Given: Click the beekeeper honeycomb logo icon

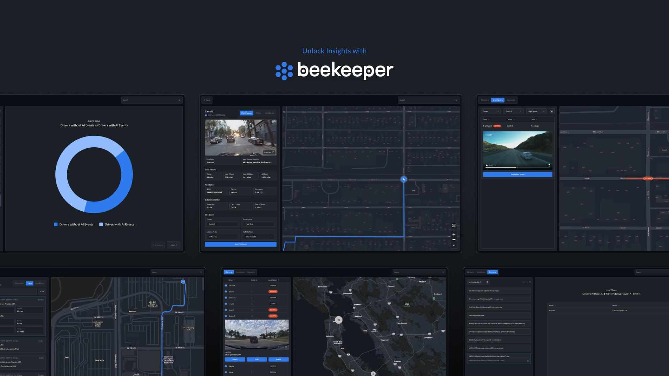Looking at the screenshot, I should click(284, 71).
